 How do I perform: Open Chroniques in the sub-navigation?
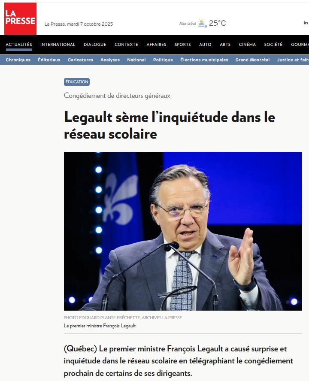18,60
